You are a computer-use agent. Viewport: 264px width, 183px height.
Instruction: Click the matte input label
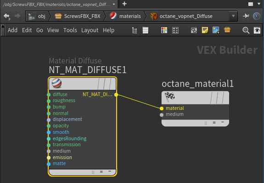click(x=59, y=163)
